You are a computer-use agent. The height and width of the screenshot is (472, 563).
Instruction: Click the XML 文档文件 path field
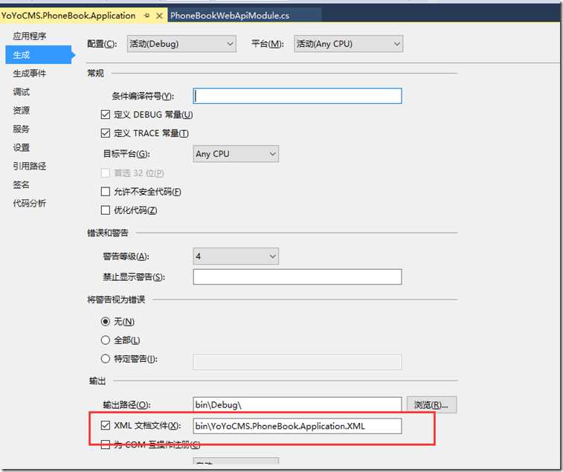[x=297, y=426]
